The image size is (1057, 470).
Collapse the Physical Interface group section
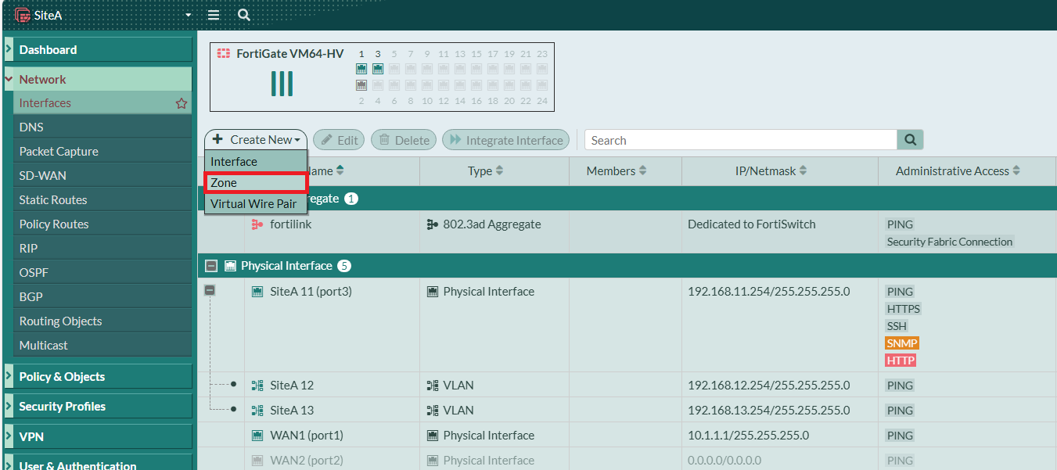point(210,266)
